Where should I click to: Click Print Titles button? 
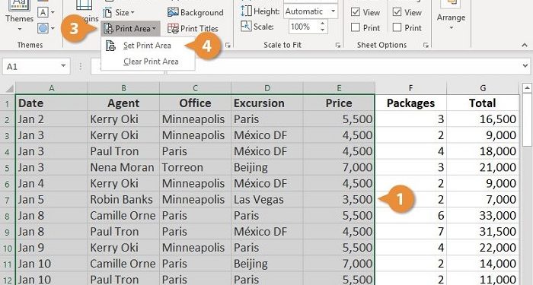[193, 29]
